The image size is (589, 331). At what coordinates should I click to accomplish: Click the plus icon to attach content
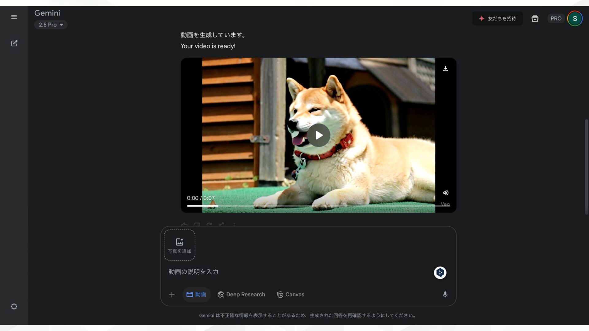172,294
